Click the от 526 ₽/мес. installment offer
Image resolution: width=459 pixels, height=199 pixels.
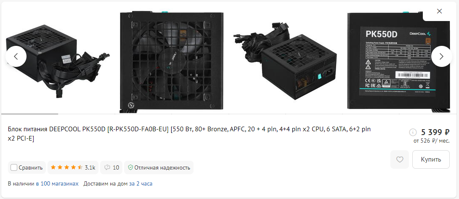click(432, 141)
